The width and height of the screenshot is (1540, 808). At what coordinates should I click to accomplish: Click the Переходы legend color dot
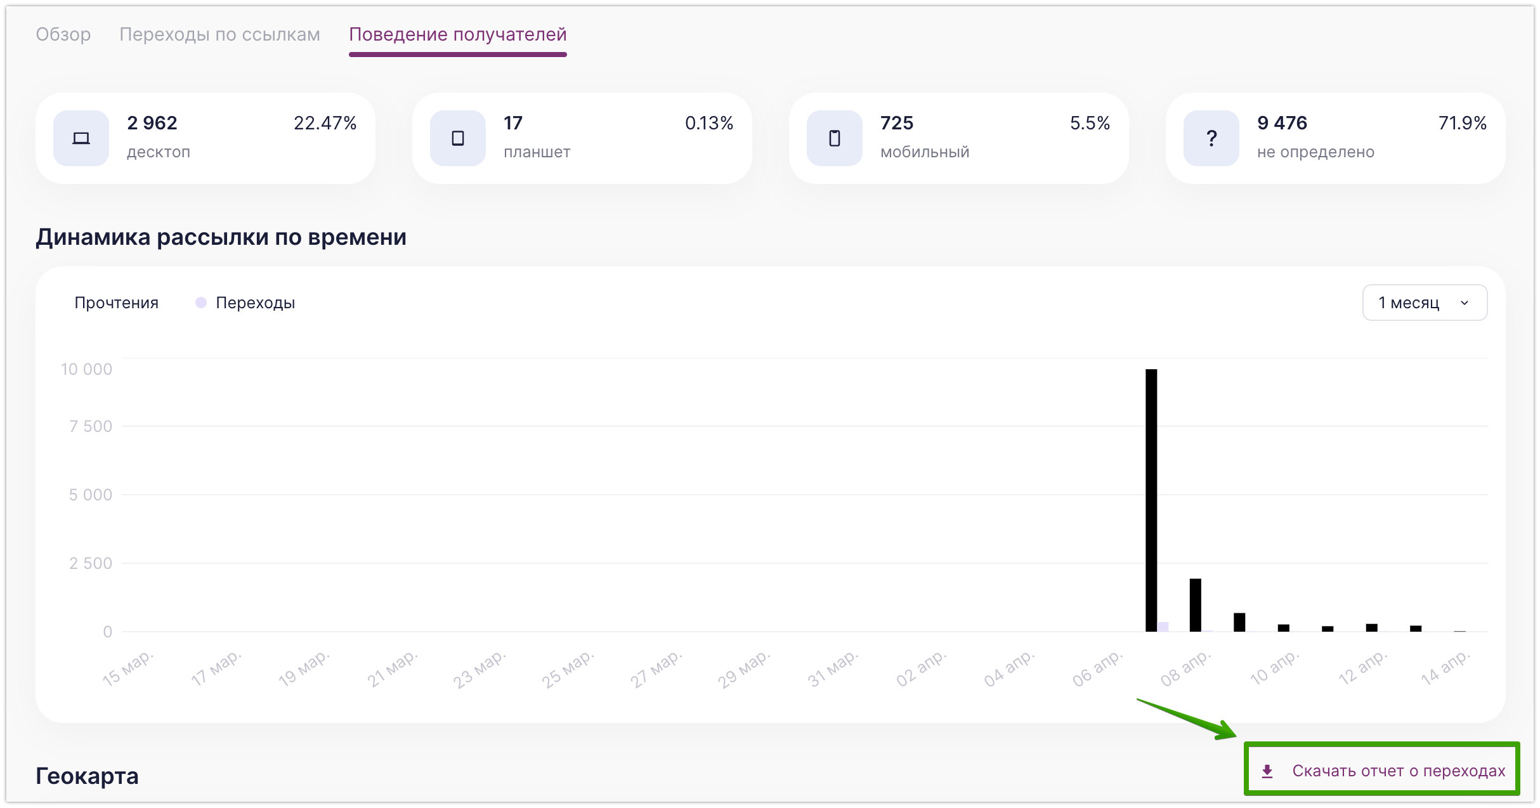coord(201,303)
